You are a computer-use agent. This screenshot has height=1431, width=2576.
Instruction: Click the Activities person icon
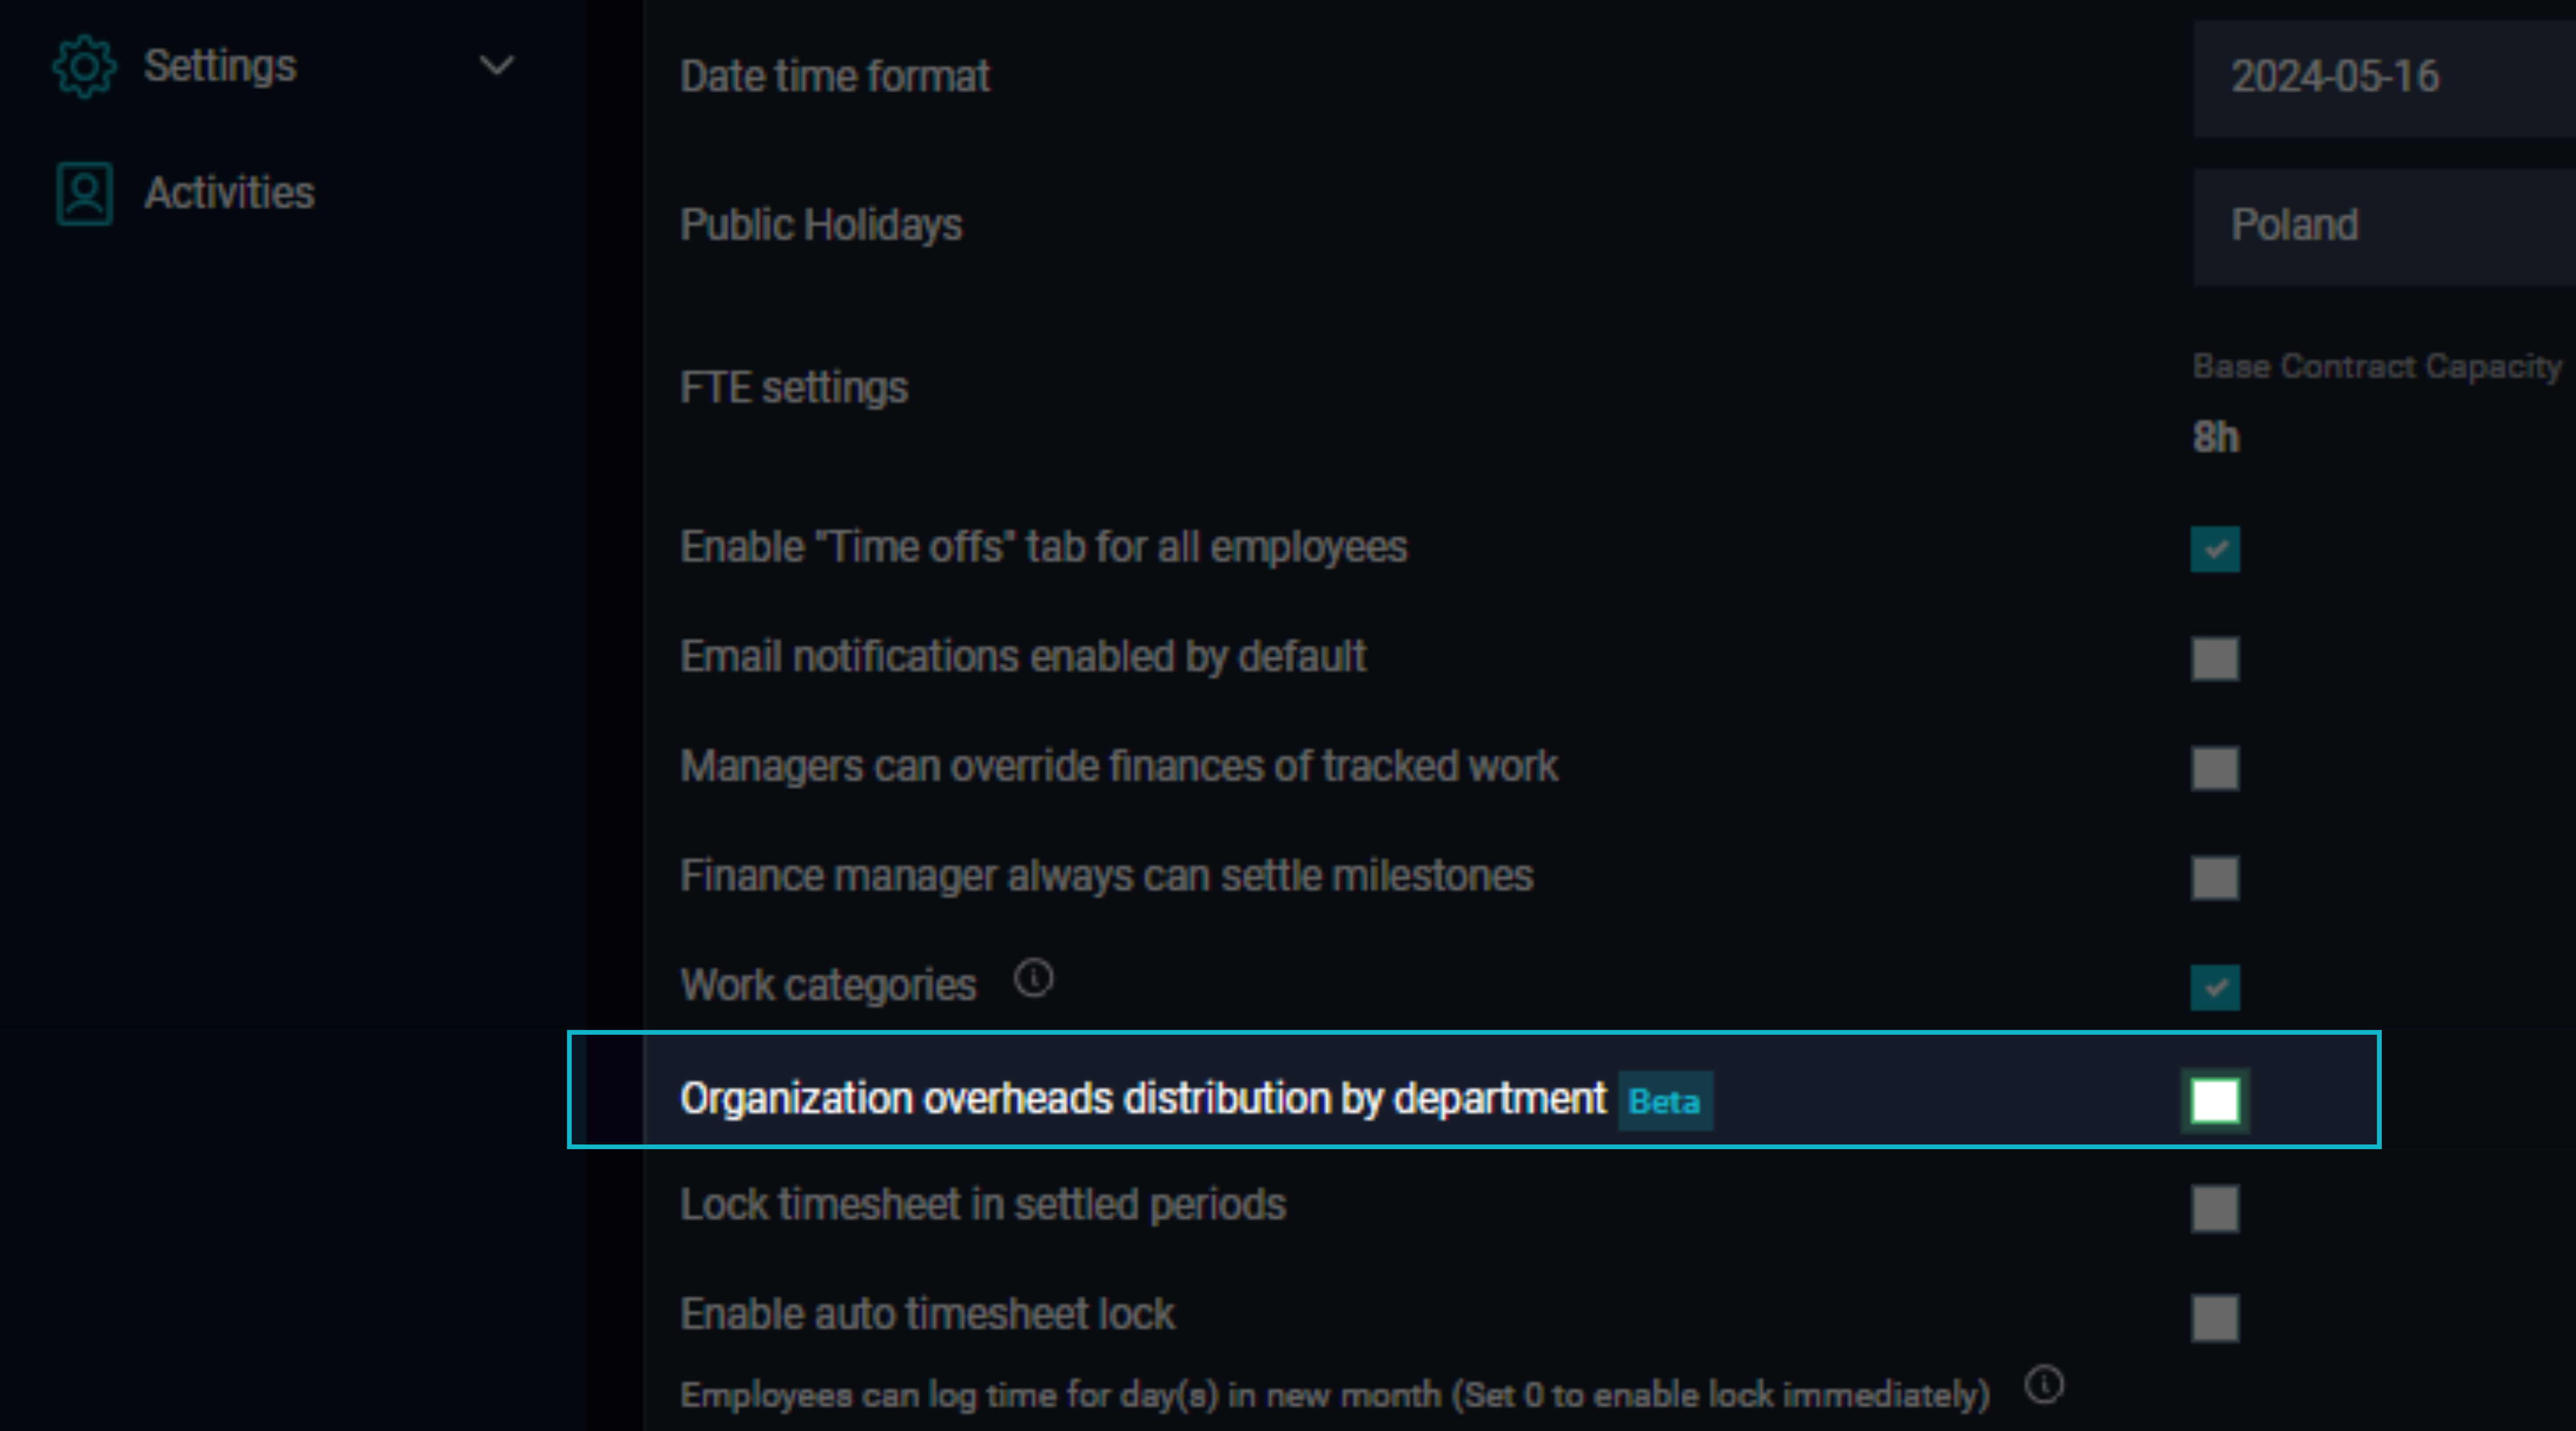click(x=84, y=194)
